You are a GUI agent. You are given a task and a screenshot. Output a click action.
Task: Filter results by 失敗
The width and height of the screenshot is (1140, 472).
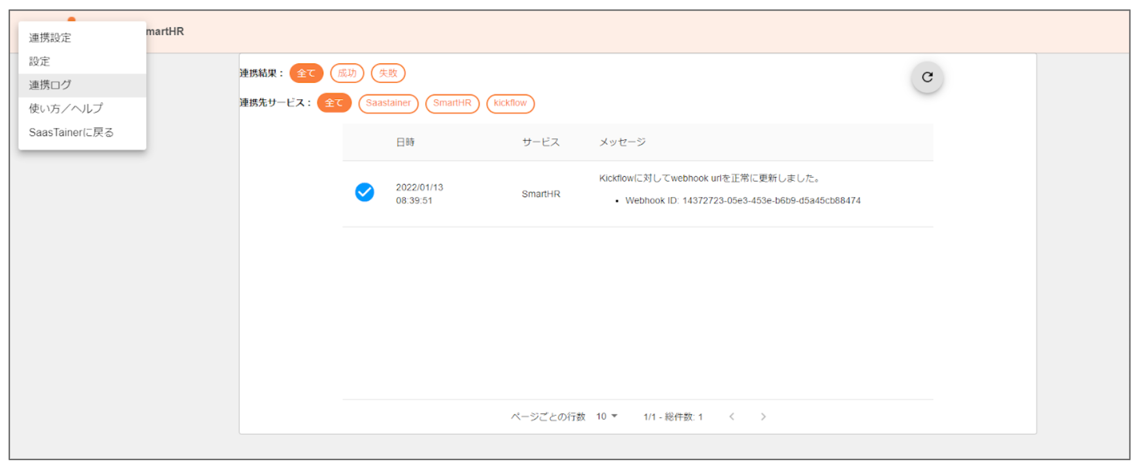[x=388, y=73]
